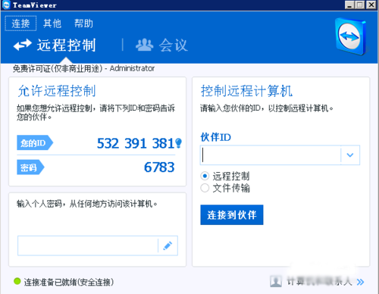Click the info bulb icon next to your ID
Viewport: 379px width, 294px height.
[x=179, y=143]
